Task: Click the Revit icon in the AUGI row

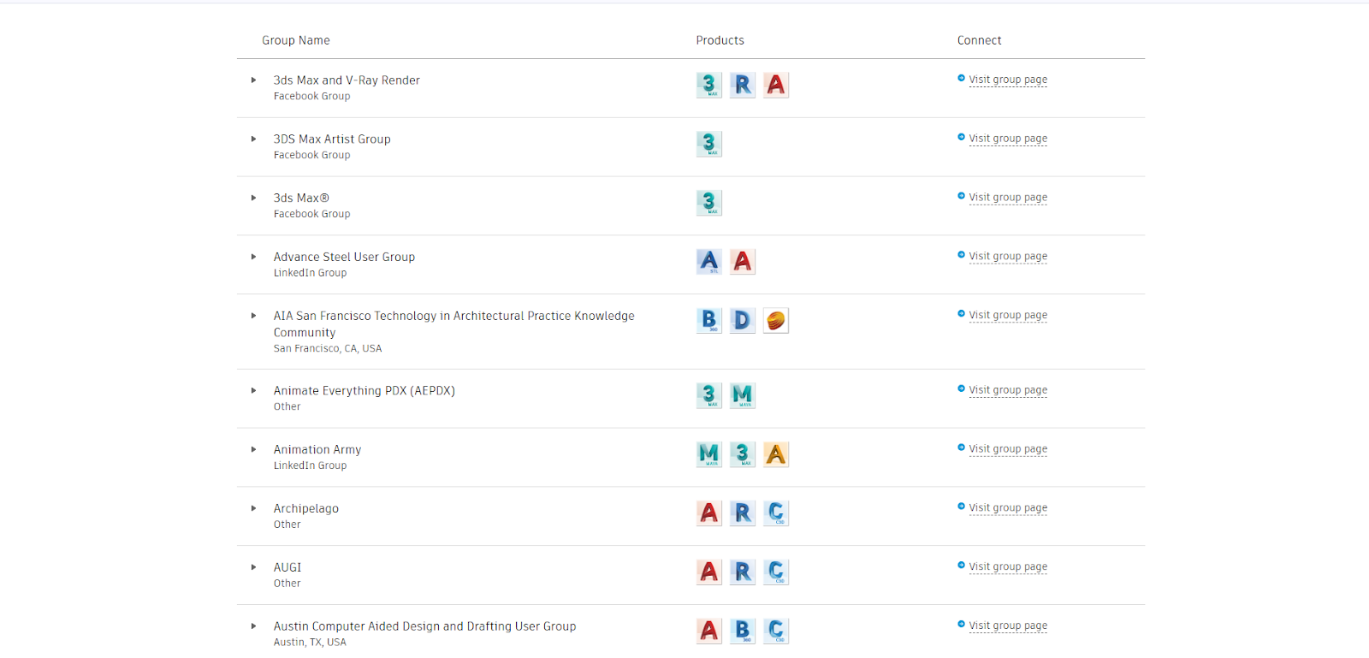Action: 743,572
